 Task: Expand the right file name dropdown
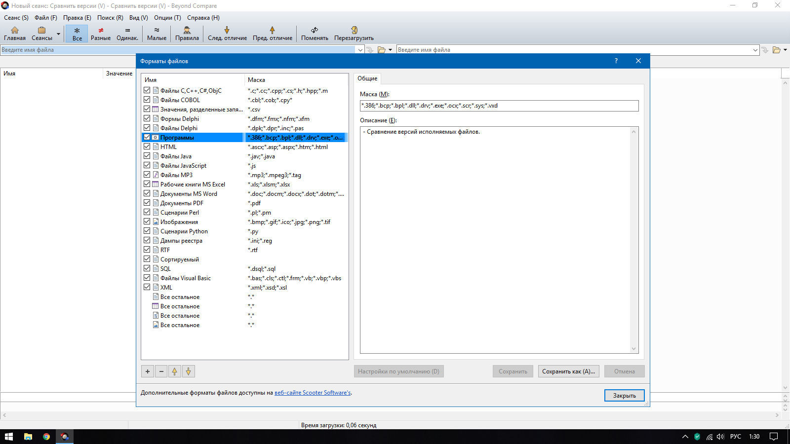pos(755,50)
